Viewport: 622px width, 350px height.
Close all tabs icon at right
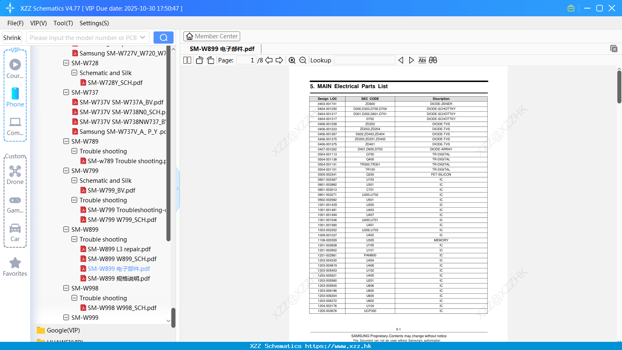coord(614,49)
